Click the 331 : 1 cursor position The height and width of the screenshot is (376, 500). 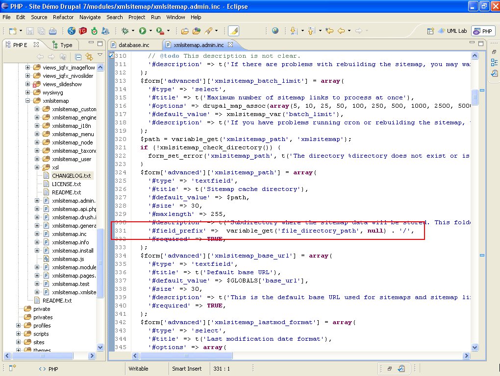221,369
